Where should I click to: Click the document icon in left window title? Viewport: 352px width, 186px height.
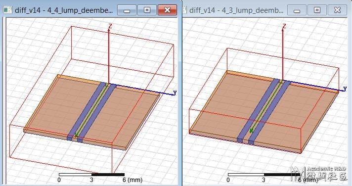point(7,10)
